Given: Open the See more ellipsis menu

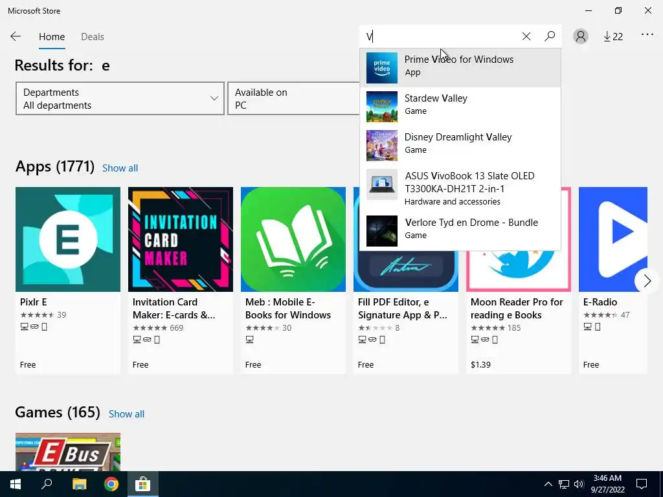Looking at the screenshot, I should click(647, 35).
